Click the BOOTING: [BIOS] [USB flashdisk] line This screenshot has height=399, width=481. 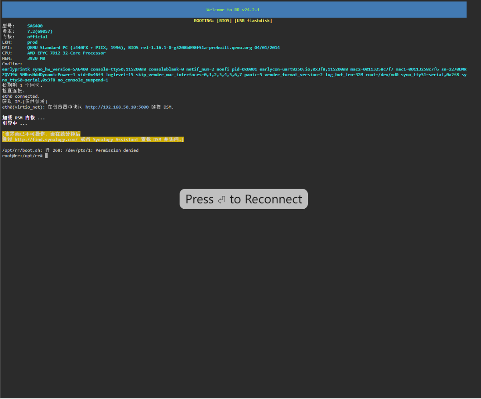click(233, 20)
